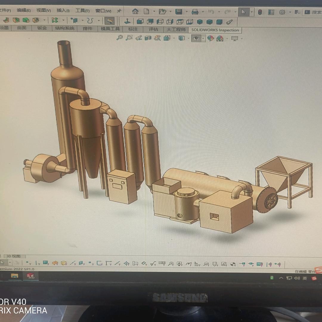
Task: Expand the dropdown arrow next to Options gear
Action: [x=290, y=12]
